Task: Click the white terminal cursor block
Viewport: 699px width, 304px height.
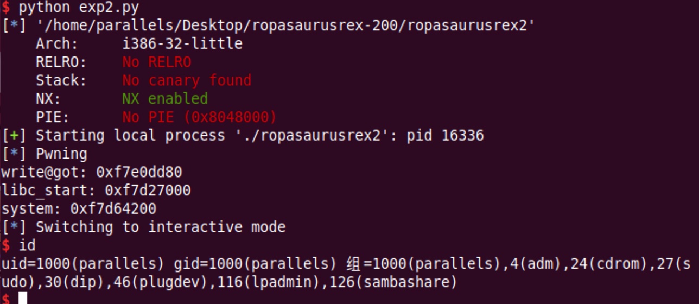Action: tap(23, 297)
